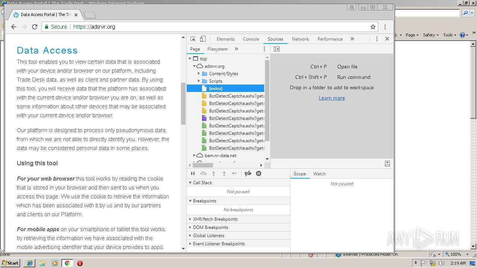Click the step icon in debugger
The width and height of the screenshot is (477, 268).
pos(234,173)
